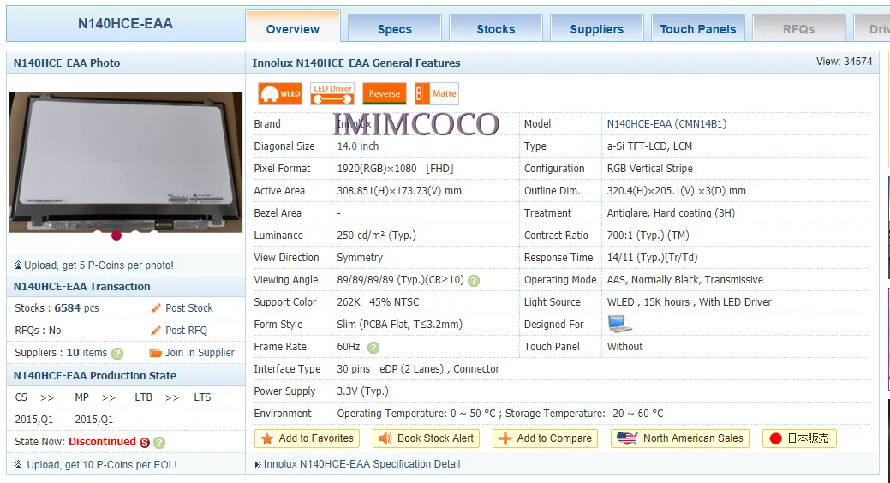Viewport: 890px width, 483px height.
Task: Click the LED Driver feature icon
Action: pyautogui.click(x=332, y=93)
